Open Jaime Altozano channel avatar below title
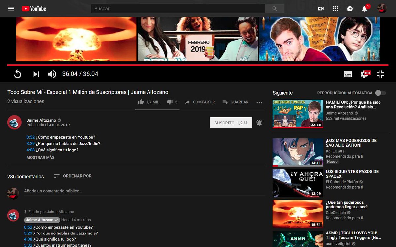This screenshot has width=396, height=247. (x=15, y=123)
